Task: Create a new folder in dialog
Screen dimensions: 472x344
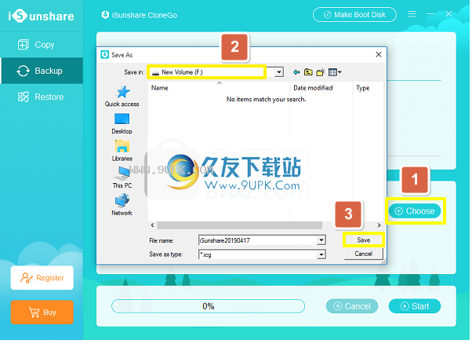Action: pos(320,72)
